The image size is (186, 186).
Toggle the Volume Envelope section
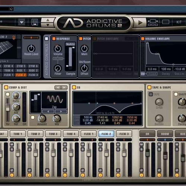point(142,39)
